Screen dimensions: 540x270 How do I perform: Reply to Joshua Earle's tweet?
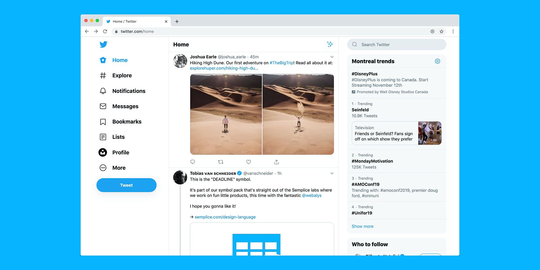193,162
